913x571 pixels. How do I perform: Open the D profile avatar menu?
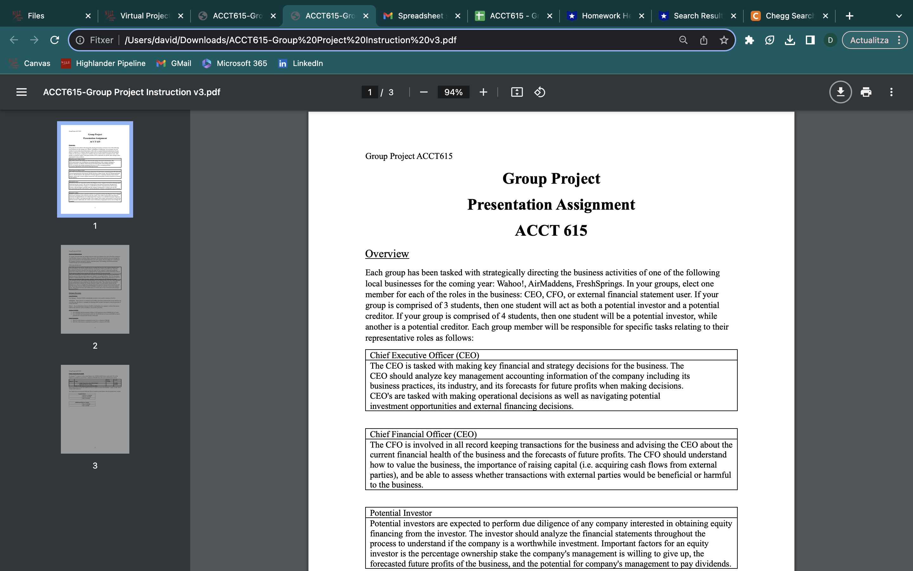[x=830, y=40]
